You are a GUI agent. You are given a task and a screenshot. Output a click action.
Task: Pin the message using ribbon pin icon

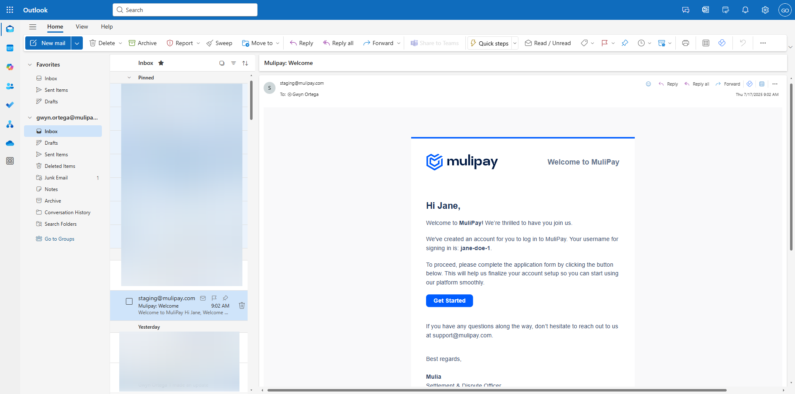point(625,43)
